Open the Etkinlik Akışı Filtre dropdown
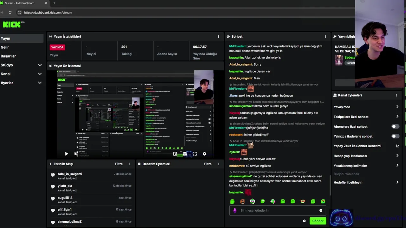This screenshot has height=228, width=406. pos(119,164)
